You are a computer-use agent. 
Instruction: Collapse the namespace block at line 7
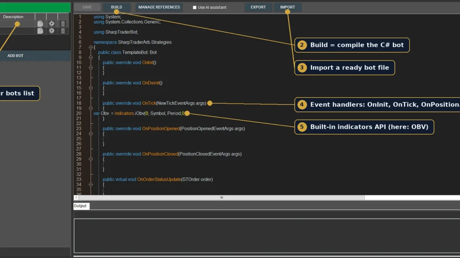(x=91, y=47)
